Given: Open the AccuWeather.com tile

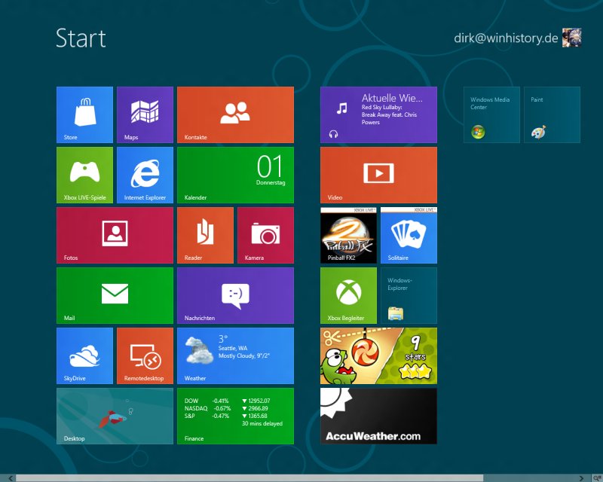Looking at the screenshot, I should pyautogui.click(x=378, y=416).
